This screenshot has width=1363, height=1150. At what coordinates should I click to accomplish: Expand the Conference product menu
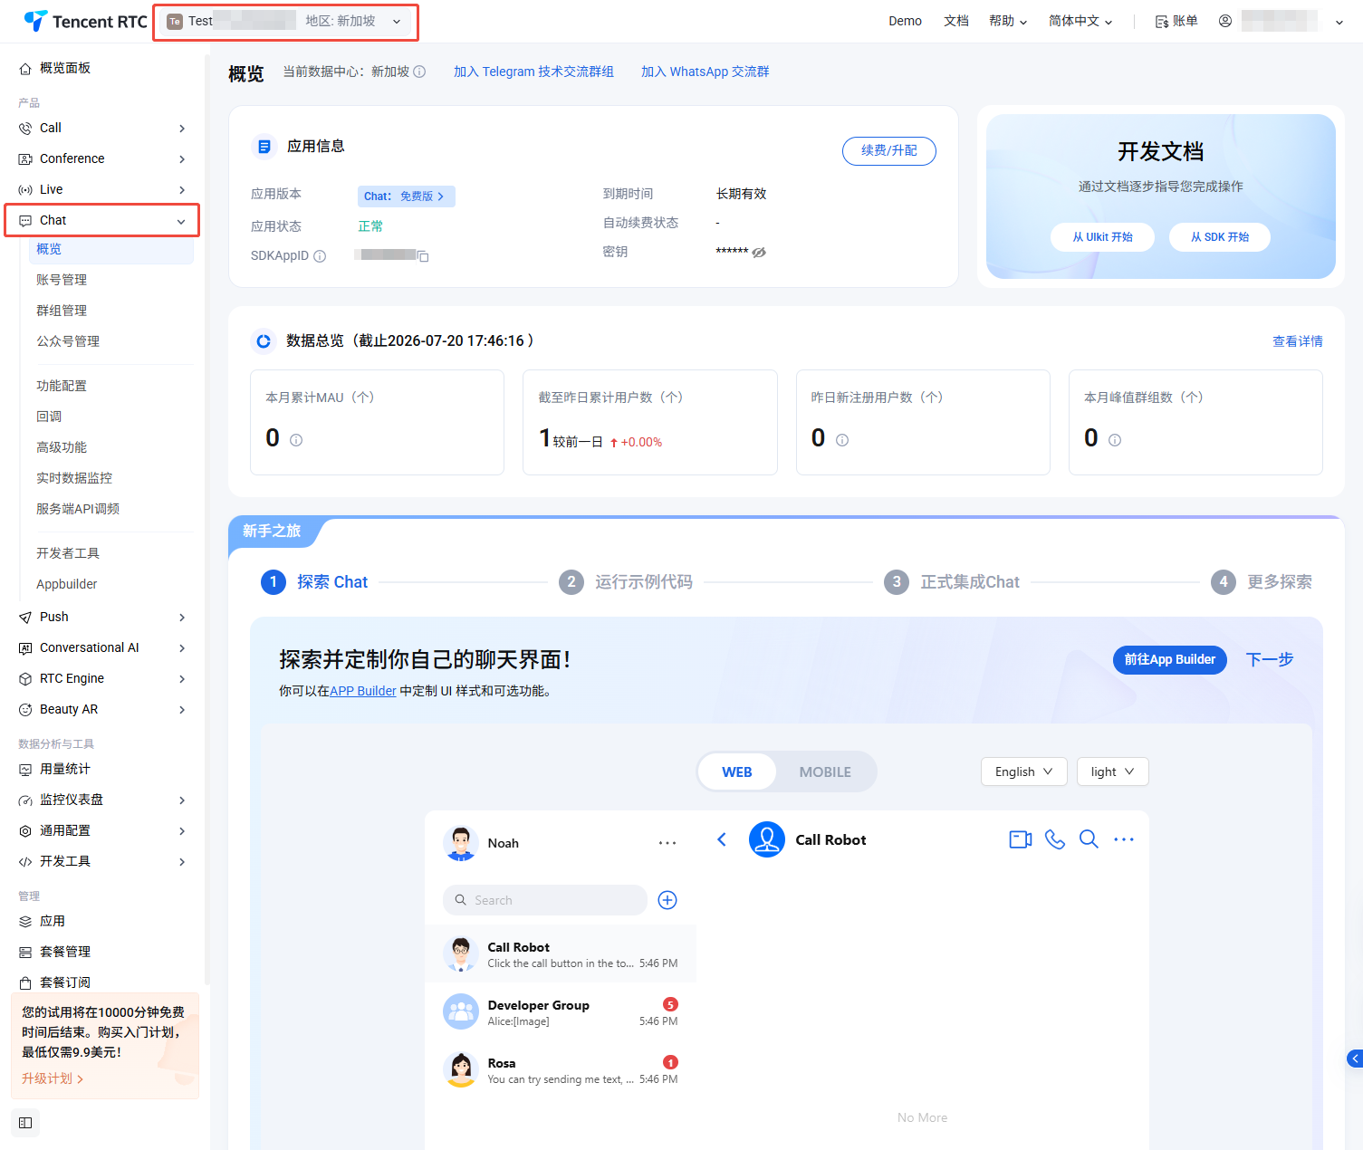point(102,159)
